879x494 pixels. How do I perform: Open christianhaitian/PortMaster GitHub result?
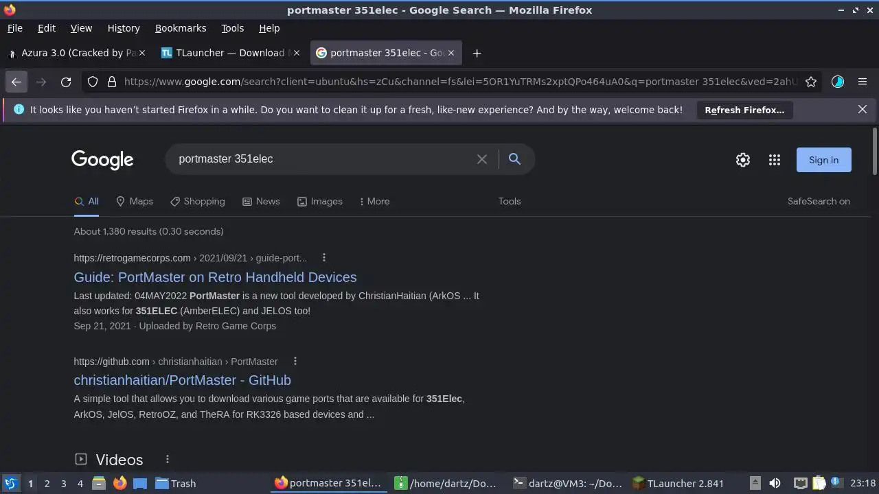[x=183, y=380]
